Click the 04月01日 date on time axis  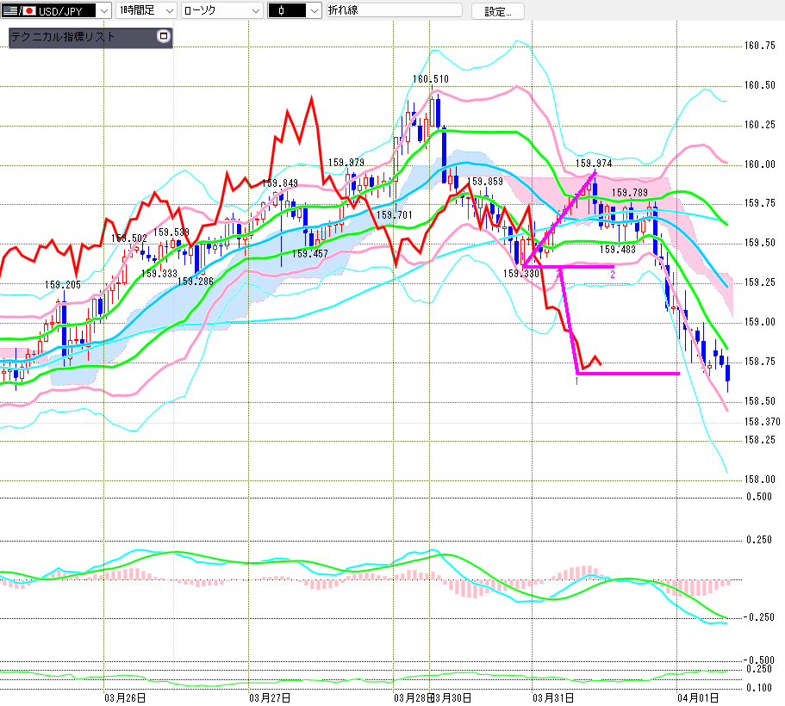695,697
